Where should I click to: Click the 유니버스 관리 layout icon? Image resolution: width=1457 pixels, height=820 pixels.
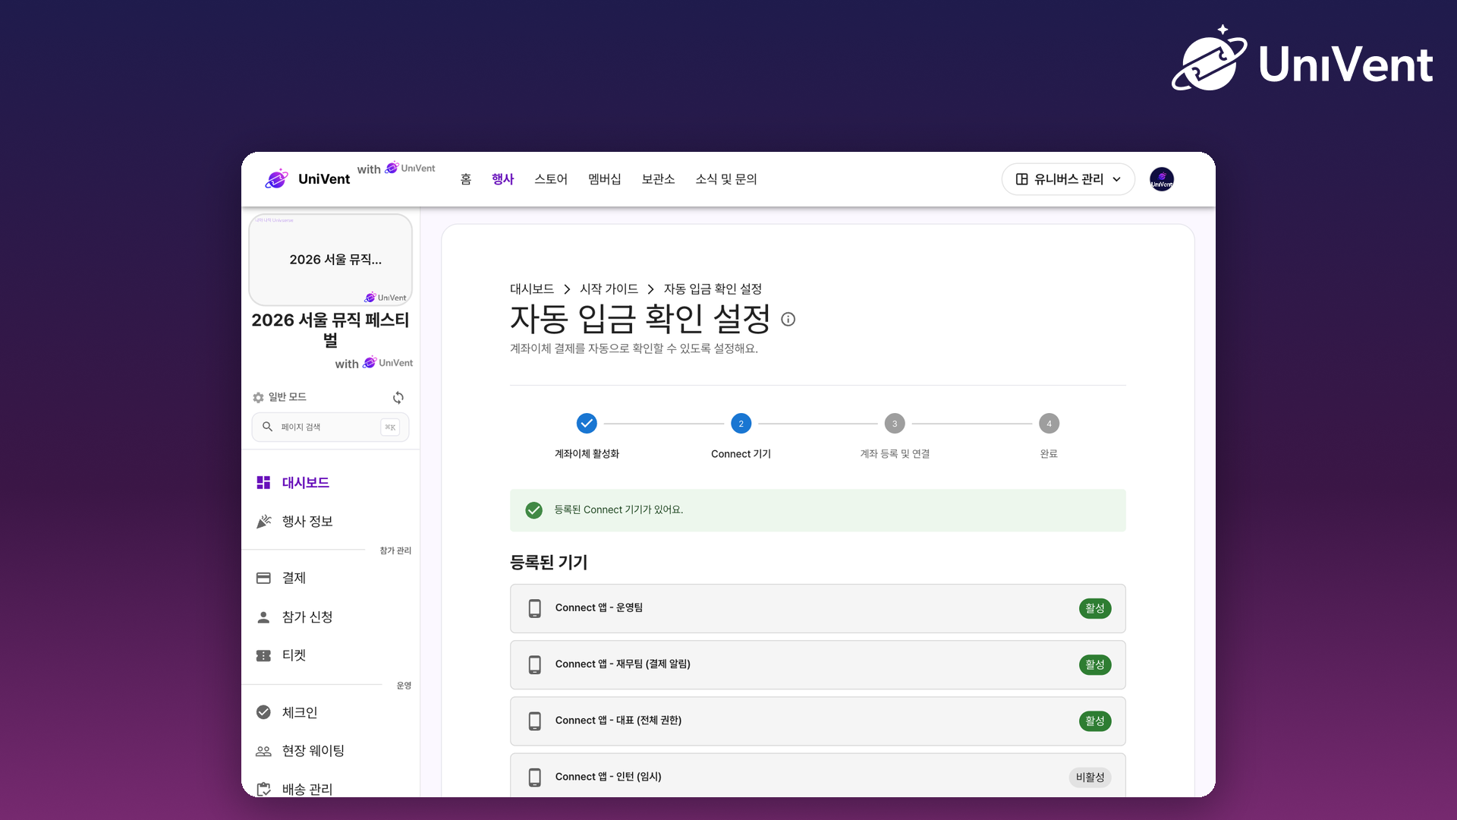coord(1022,179)
